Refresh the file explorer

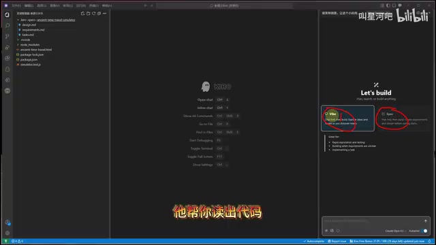pos(94,14)
